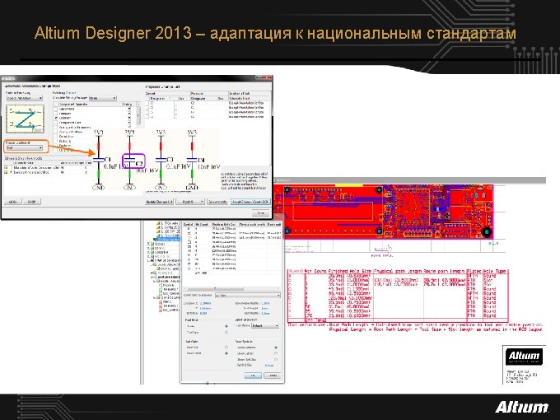This screenshot has height=420, width=560.
Task: Click the All Off button
Action: click(32, 202)
